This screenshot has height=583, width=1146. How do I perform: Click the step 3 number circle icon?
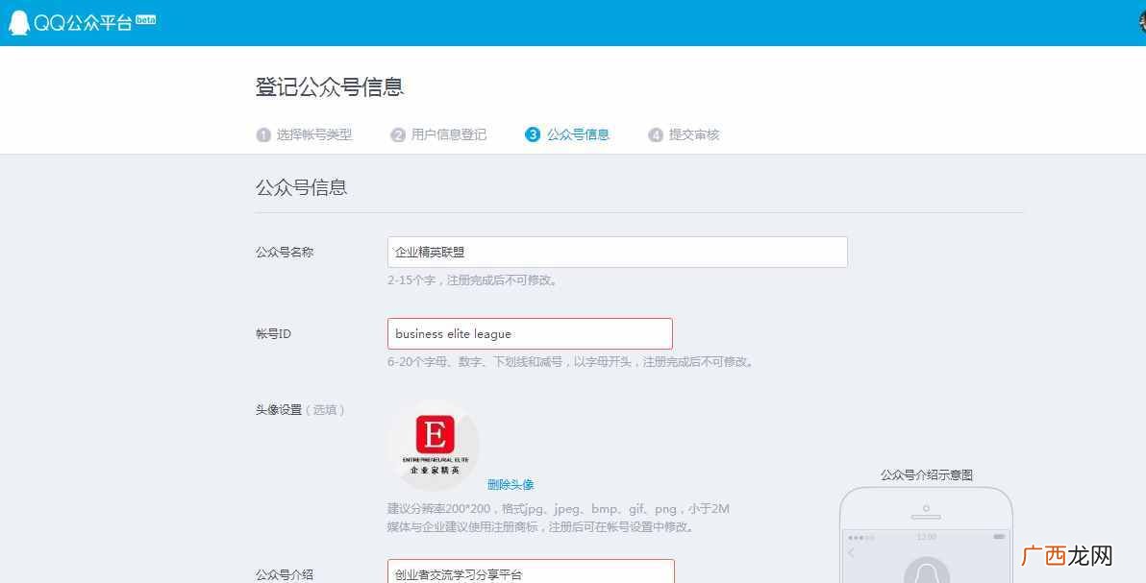(x=532, y=134)
